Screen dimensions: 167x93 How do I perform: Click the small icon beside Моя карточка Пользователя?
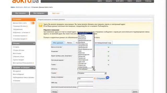coord(33,63)
